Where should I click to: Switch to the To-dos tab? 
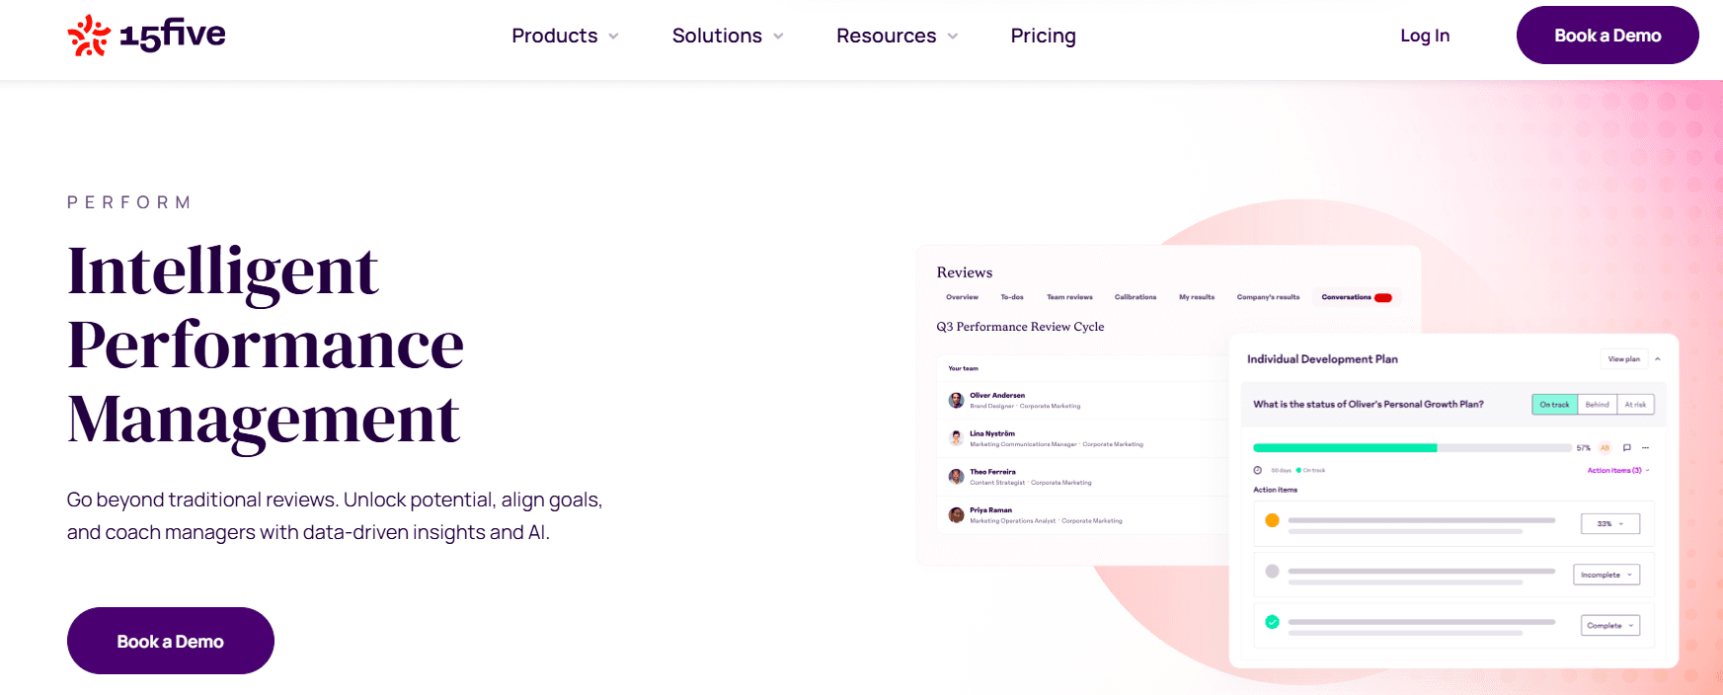1012,297
